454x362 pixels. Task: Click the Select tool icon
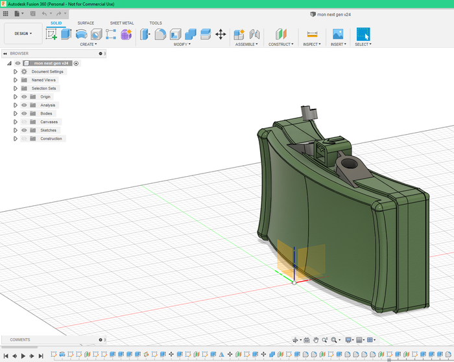(363, 34)
